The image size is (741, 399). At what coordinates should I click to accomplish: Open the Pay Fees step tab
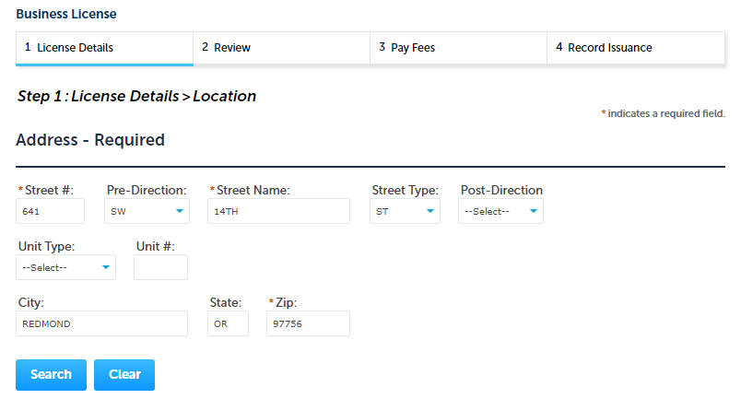458,48
